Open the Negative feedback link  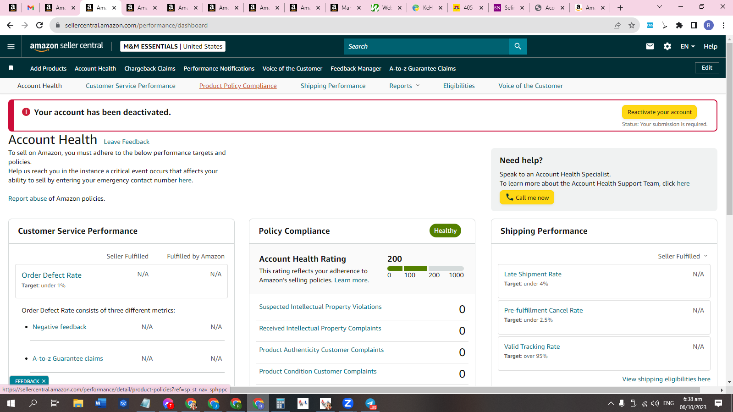tap(60, 327)
